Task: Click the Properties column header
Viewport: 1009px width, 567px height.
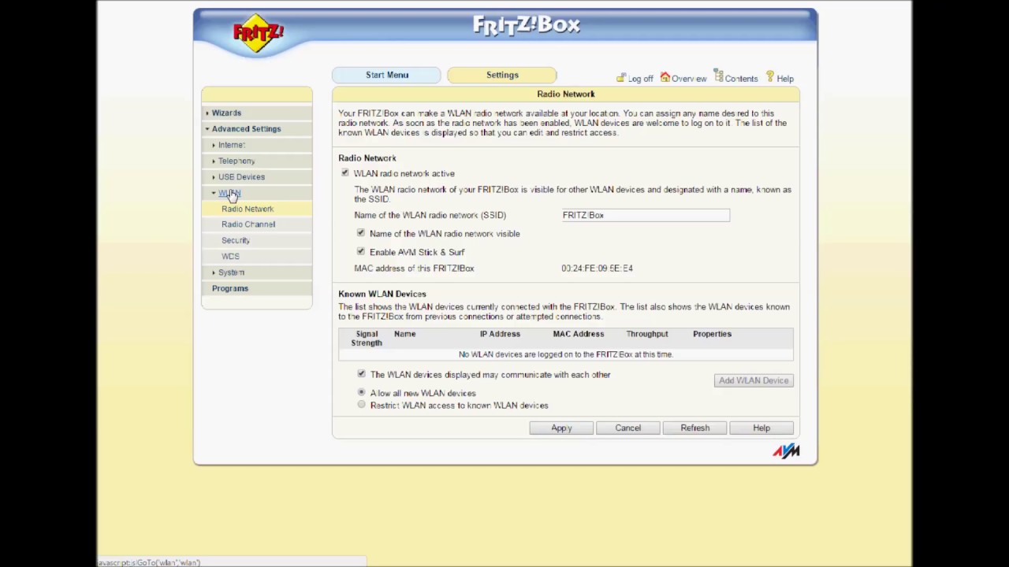Action: [x=712, y=334]
